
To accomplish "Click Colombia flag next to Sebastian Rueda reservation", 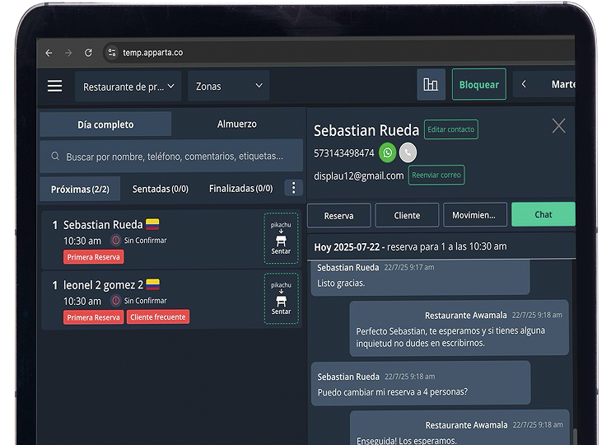I will click(x=152, y=224).
